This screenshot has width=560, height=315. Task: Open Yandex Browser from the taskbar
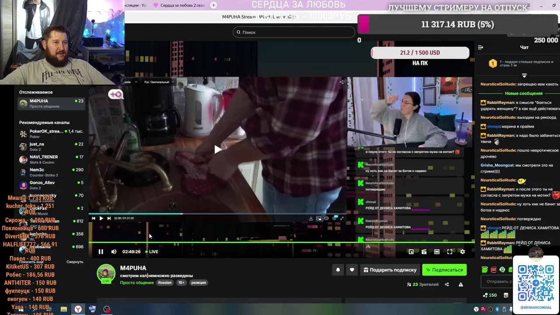pyautogui.click(x=78, y=309)
